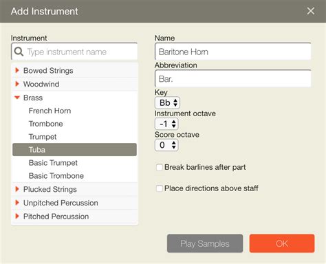Screen dimensions: 326x264
Task: Click the Brass category label
Action: pyautogui.click(x=33, y=98)
